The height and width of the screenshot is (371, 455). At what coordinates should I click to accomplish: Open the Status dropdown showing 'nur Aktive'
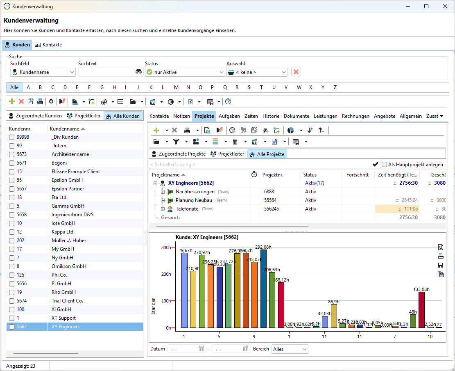(x=185, y=72)
